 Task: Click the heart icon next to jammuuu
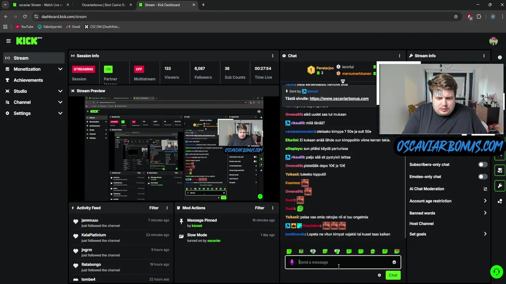[76, 222]
